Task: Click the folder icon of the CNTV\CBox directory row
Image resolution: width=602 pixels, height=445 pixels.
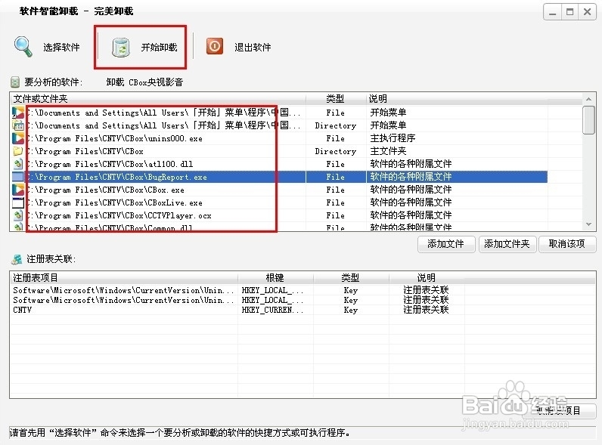Action: pyautogui.click(x=17, y=151)
